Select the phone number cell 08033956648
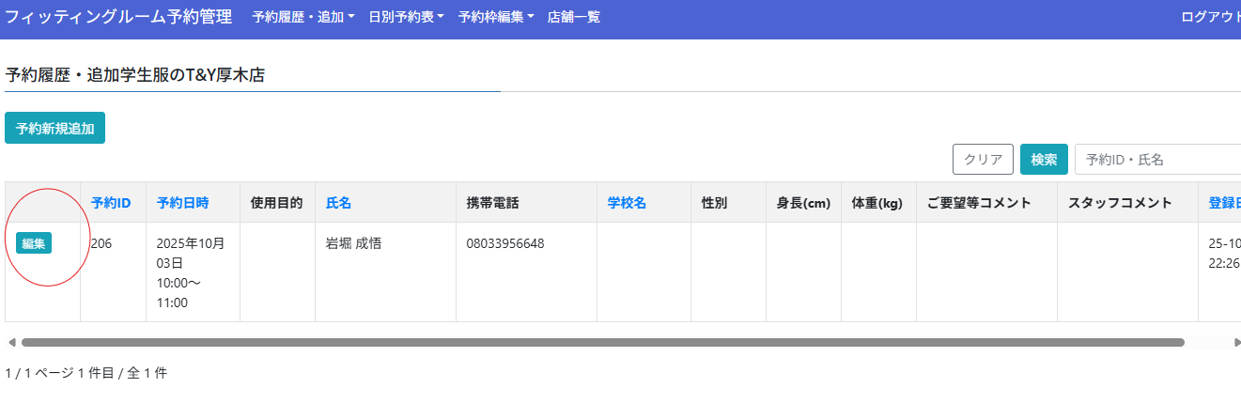This screenshot has width=1241, height=419. (505, 244)
